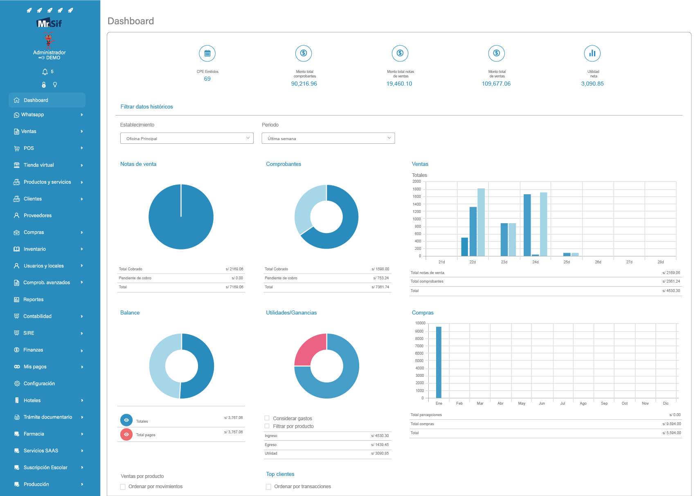
Task: Click the Utilidades/Ganancias heading
Action: 291,313
